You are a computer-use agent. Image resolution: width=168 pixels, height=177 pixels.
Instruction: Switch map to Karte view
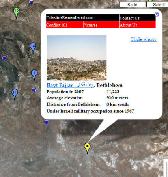133,4
